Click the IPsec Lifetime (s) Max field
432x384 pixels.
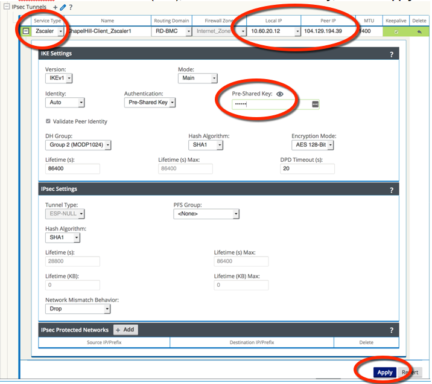coord(241,261)
